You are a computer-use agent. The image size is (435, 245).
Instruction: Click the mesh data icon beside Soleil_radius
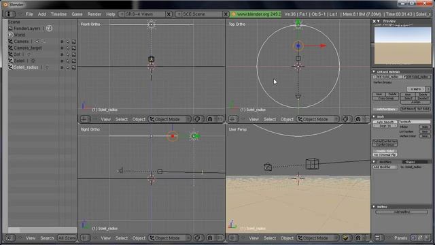tap(47, 67)
